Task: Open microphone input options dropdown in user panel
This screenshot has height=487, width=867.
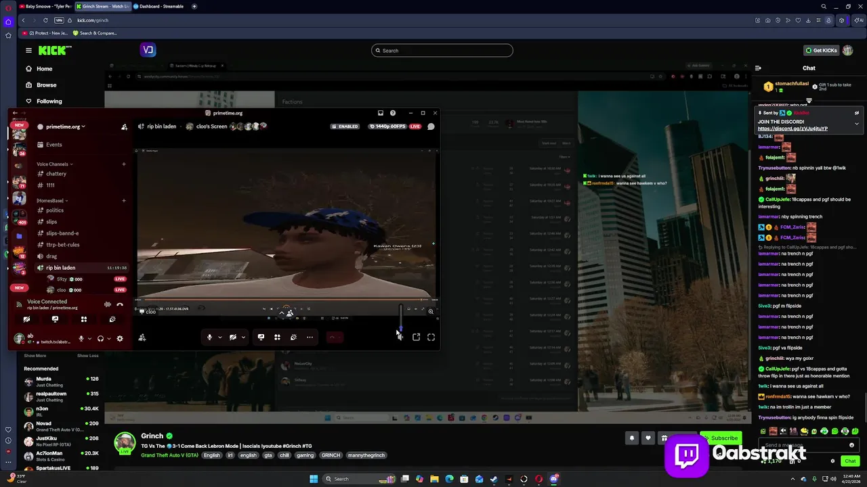Action: (89, 338)
